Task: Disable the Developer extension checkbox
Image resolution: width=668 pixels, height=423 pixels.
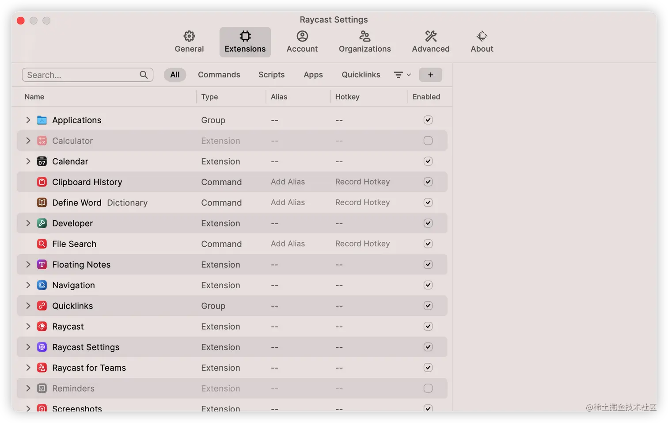Action: (x=428, y=223)
